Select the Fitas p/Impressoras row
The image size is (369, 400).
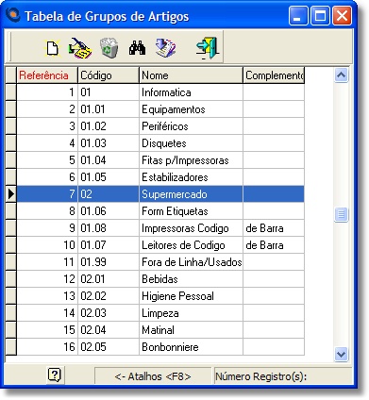[x=160, y=160]
